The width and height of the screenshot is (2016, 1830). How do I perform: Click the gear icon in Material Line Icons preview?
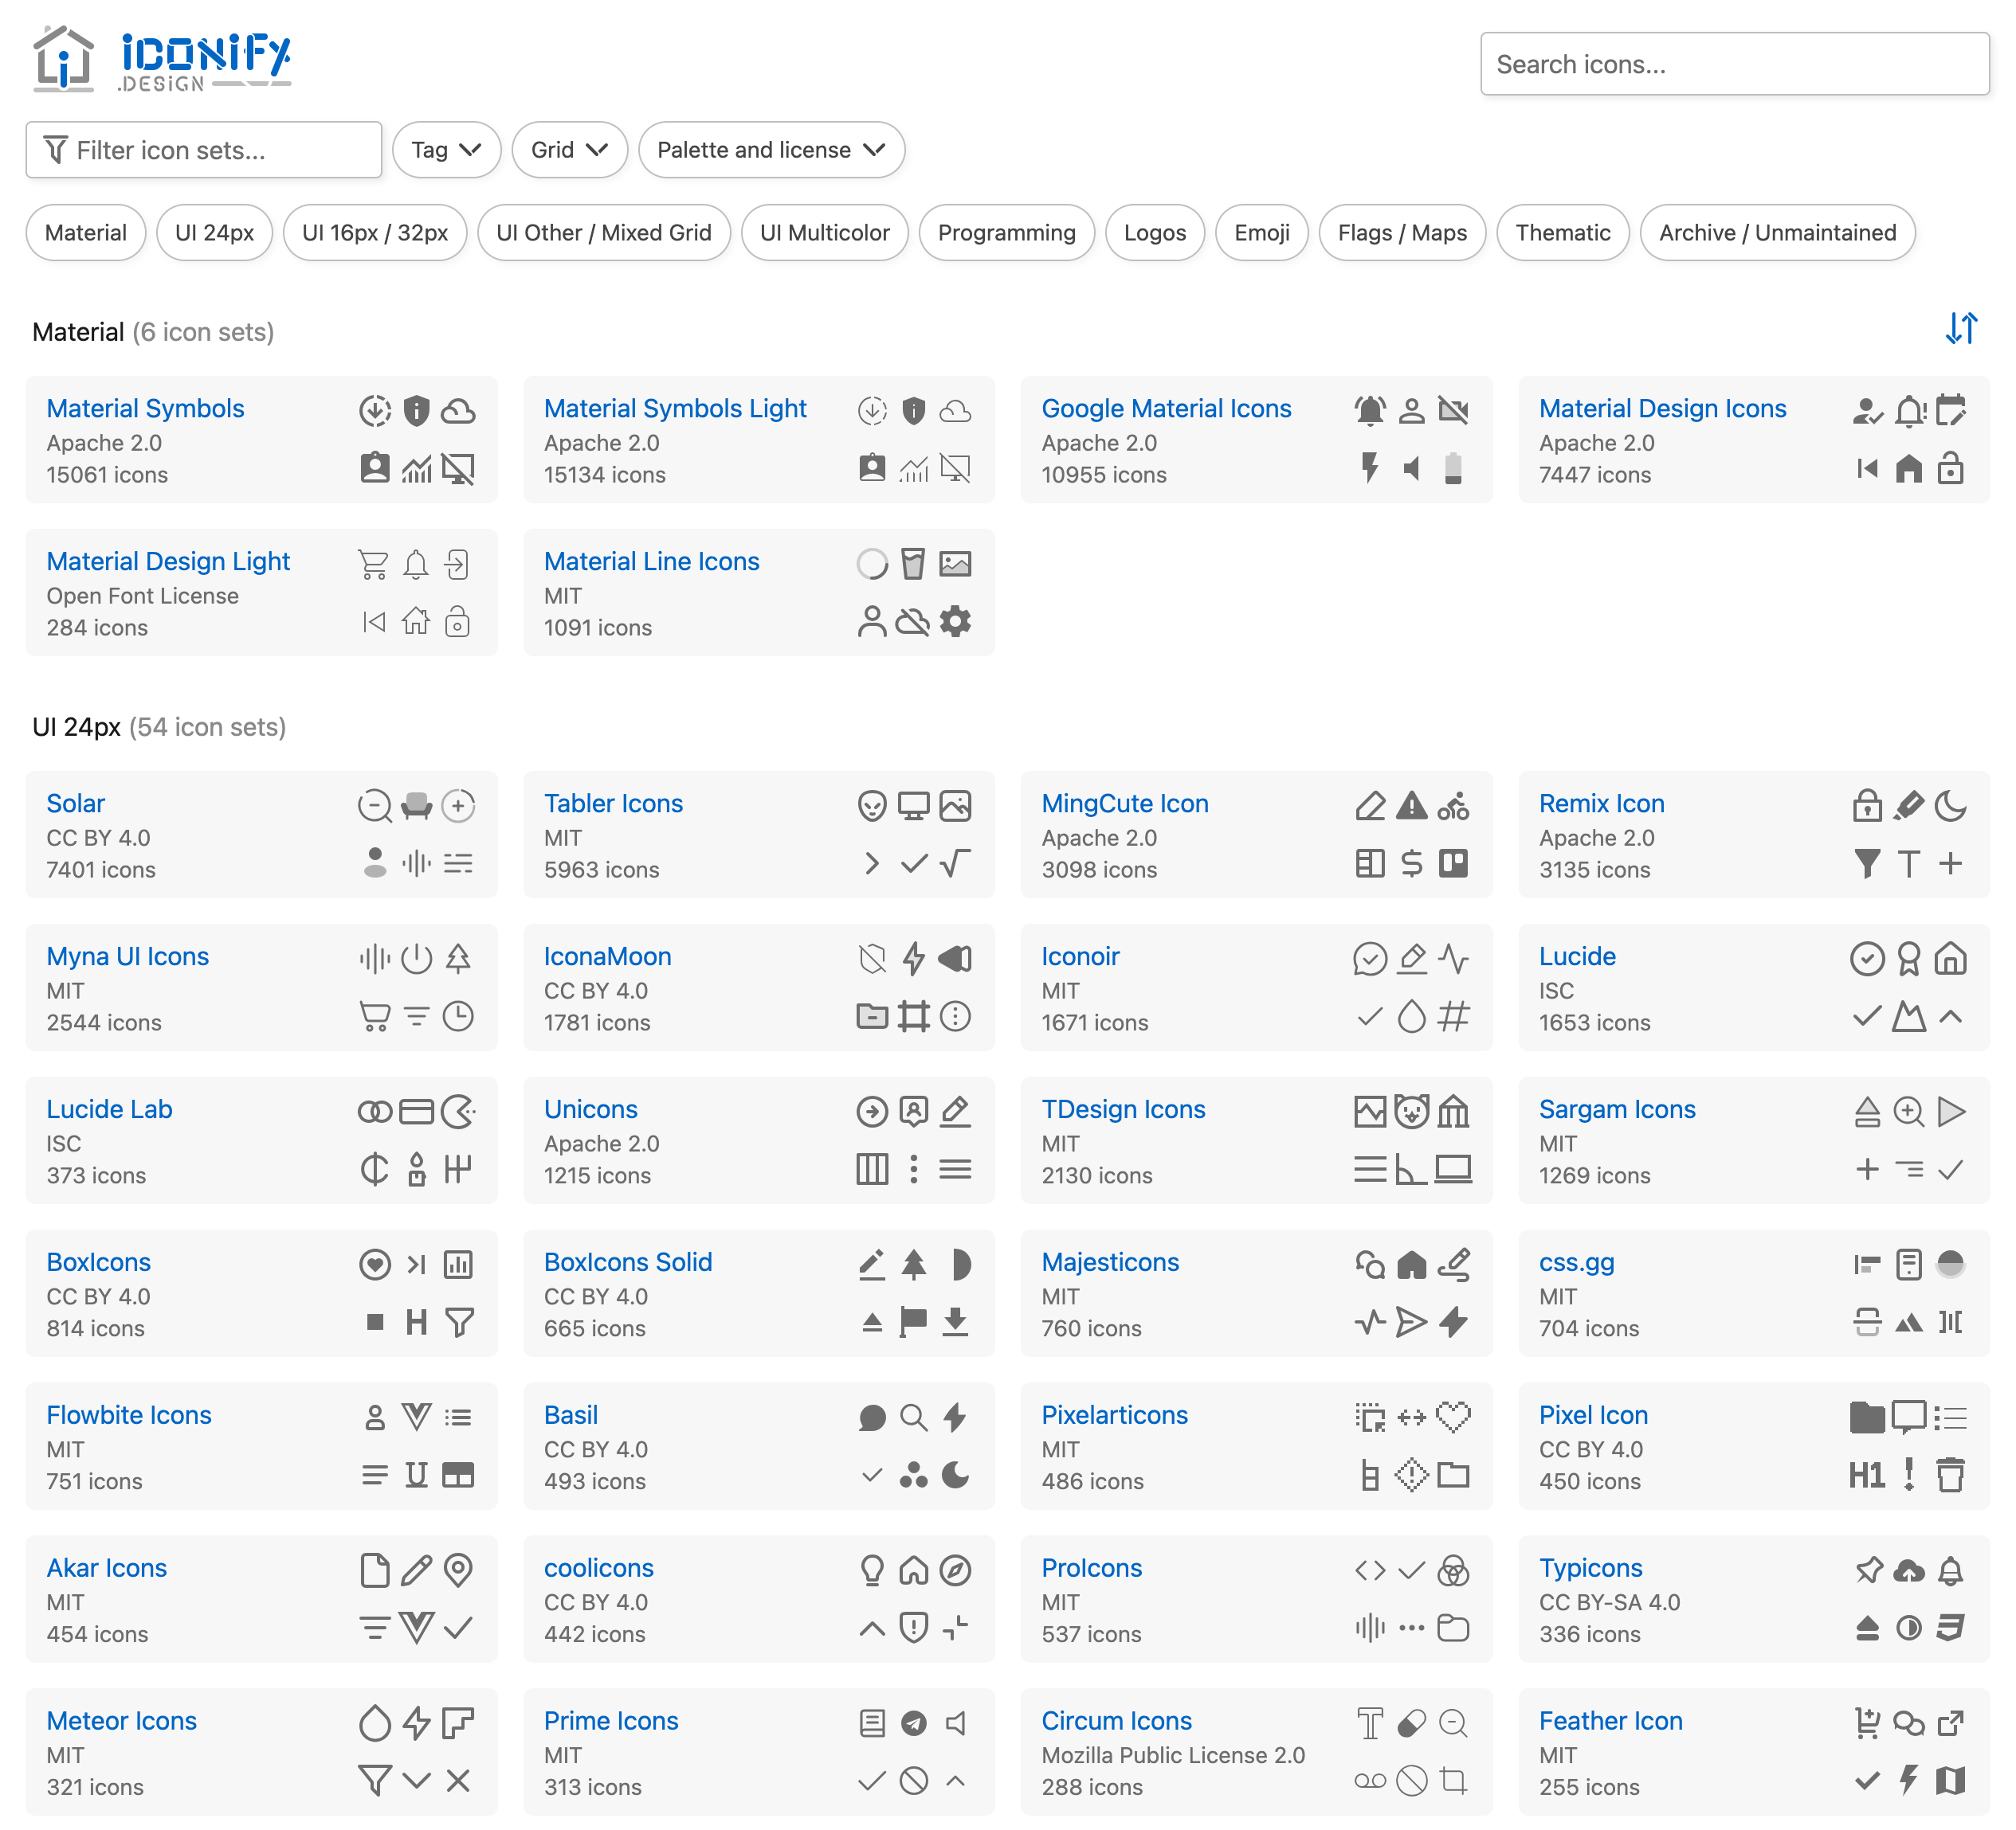pyautogui.click(x=957, y=622)
